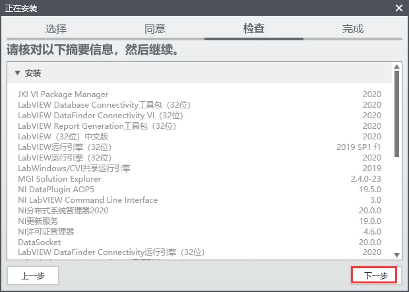Click version 2.4.0-23 value
Screen dimensions: 409x292
[x=366, y=179]
